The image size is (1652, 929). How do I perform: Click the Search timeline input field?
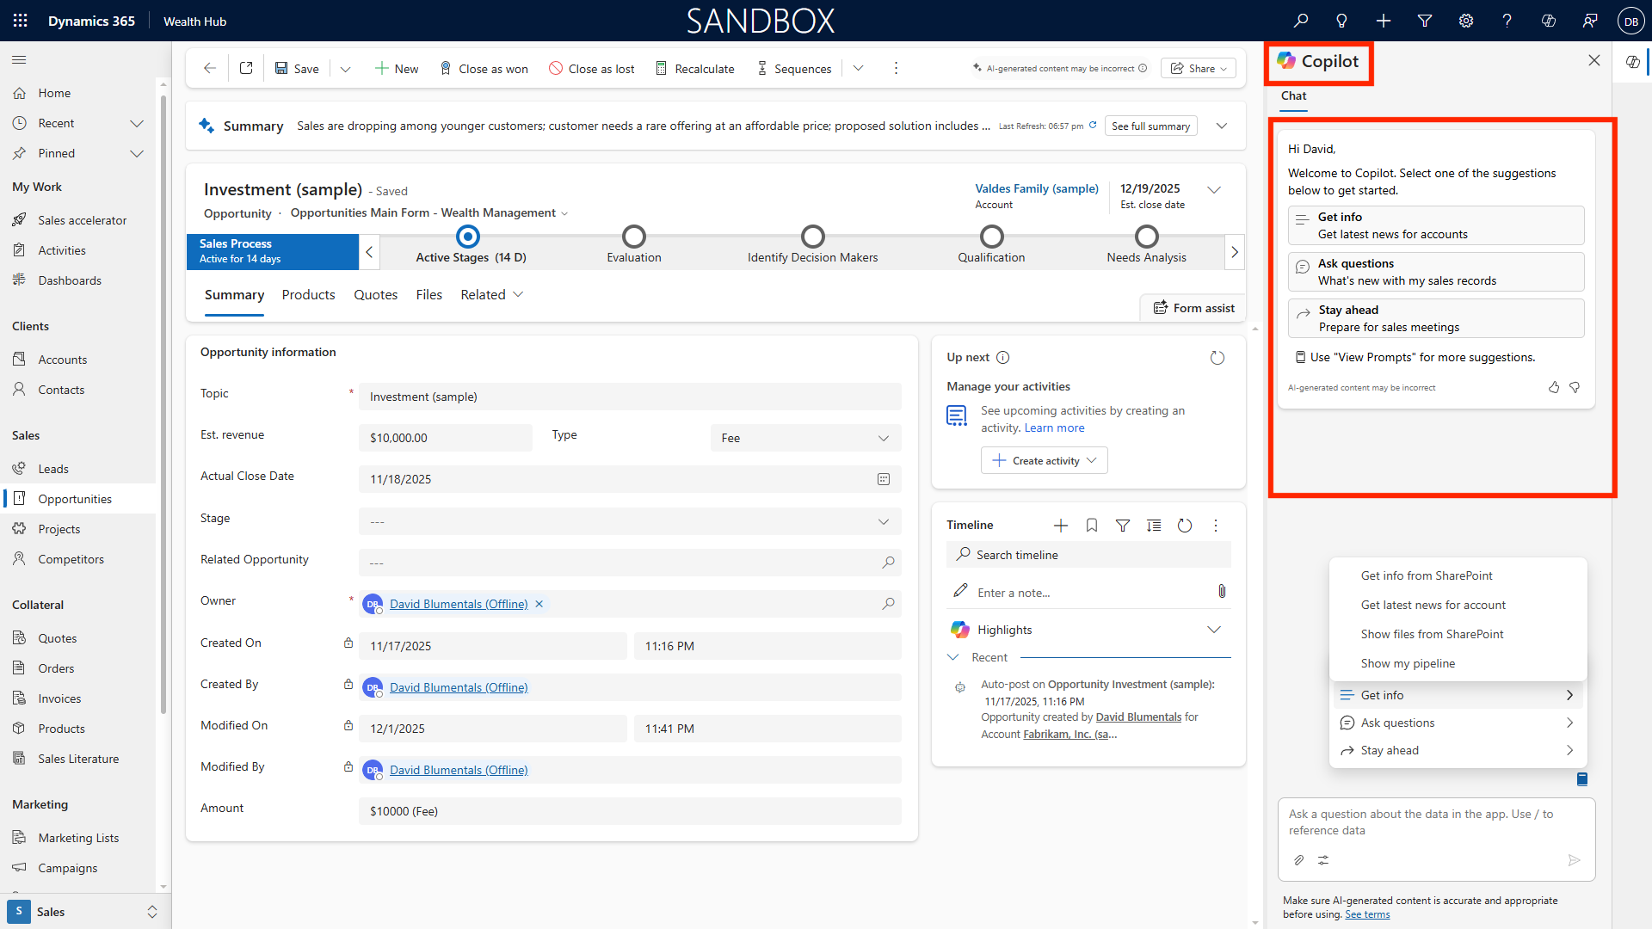[x=1088, y=555]
